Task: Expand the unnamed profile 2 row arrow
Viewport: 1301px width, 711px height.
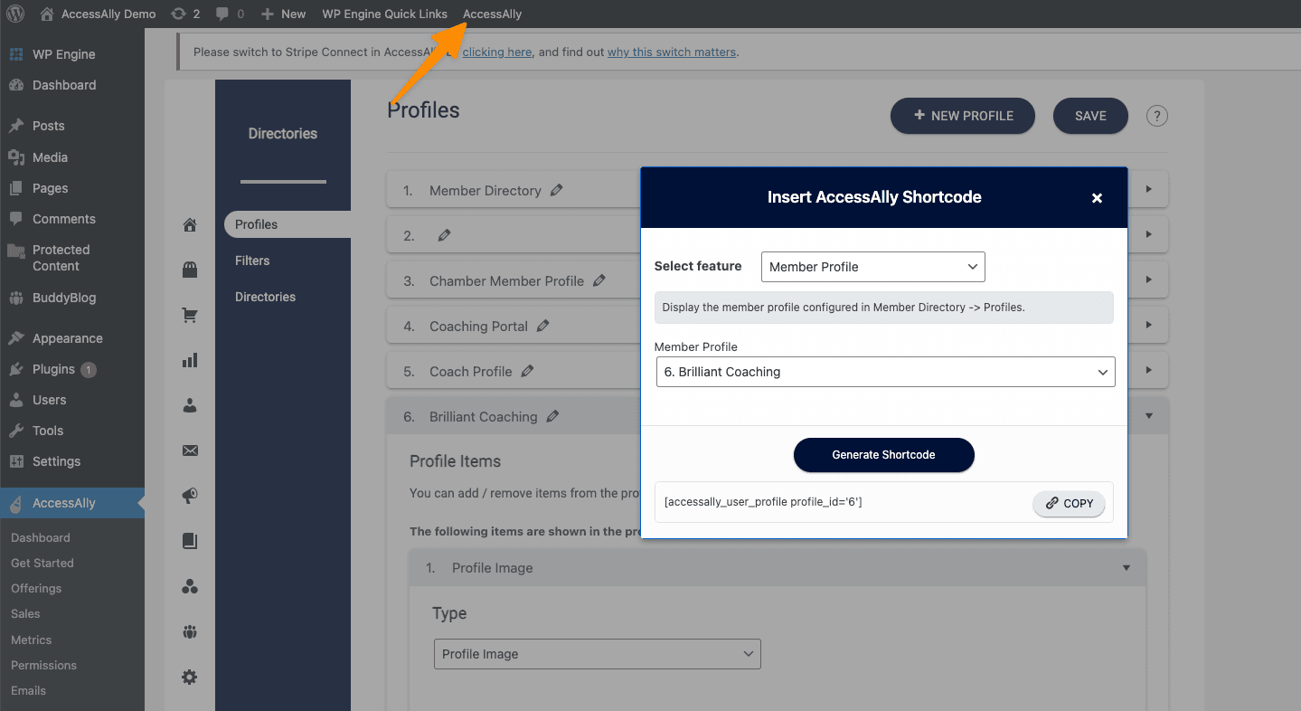Action: [1149, 234]
